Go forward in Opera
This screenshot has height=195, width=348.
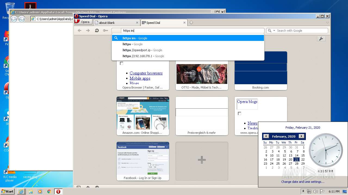click(x=88, y=31)
